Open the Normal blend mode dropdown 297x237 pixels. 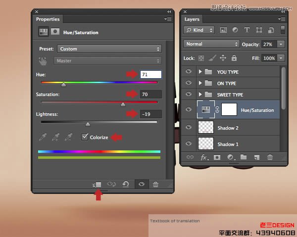pyautogui.click(x=211, y=44)
